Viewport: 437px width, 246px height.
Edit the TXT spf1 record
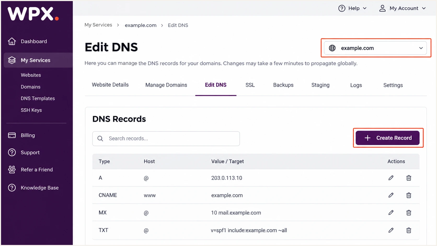tap(391, 230)
